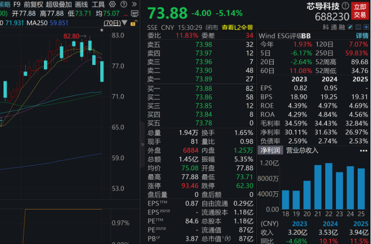Add stock with the plus icon

click(x=366, y=27)
